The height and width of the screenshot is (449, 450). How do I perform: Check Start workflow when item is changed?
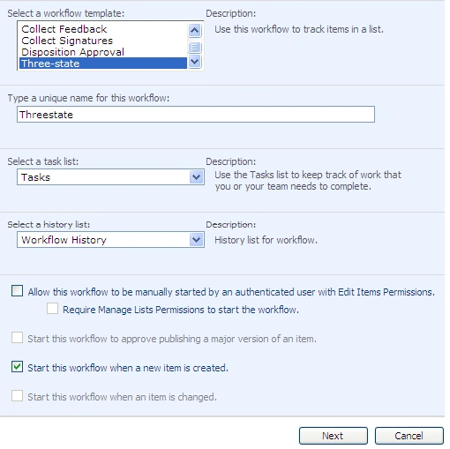pos(17,396)
